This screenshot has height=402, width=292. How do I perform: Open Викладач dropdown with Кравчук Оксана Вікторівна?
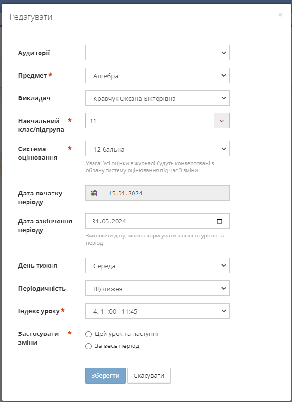[x=157, y=98]
